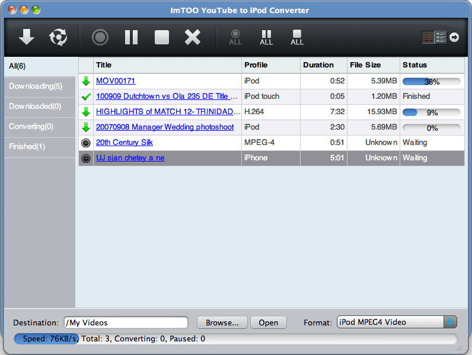Click the right-arrow circle icon in toolbar
This screenshot has width=472, height=355.
[x=454, y=37]
